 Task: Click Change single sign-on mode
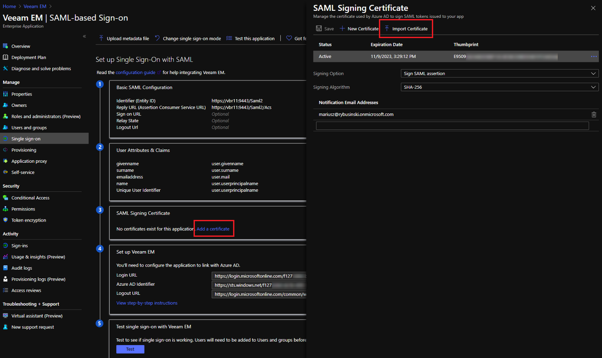pyautogui.click(x=188, y=39)
